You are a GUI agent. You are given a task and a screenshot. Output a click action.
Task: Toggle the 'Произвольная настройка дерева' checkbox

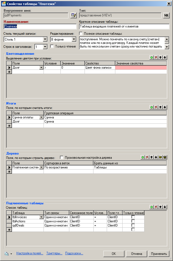click(x=62, y=158)
